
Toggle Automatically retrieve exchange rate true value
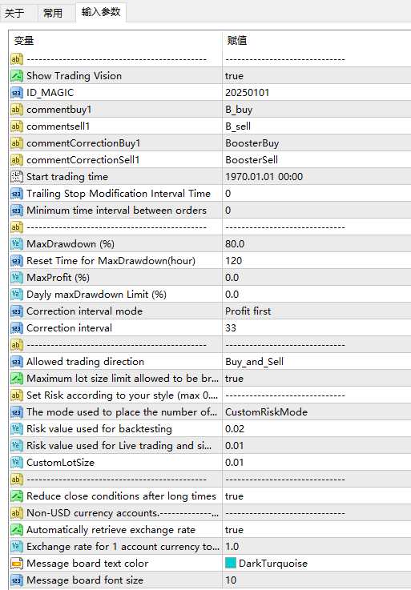click(x=316, y=530)
